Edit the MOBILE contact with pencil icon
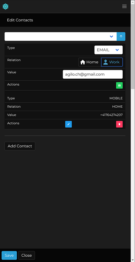This screenshot has height=262, width=135. [68, 124]
